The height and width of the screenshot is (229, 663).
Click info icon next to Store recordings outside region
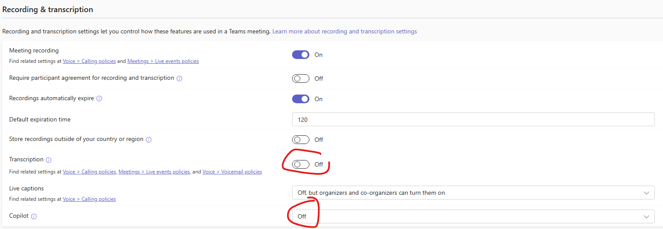pos(149,140)
